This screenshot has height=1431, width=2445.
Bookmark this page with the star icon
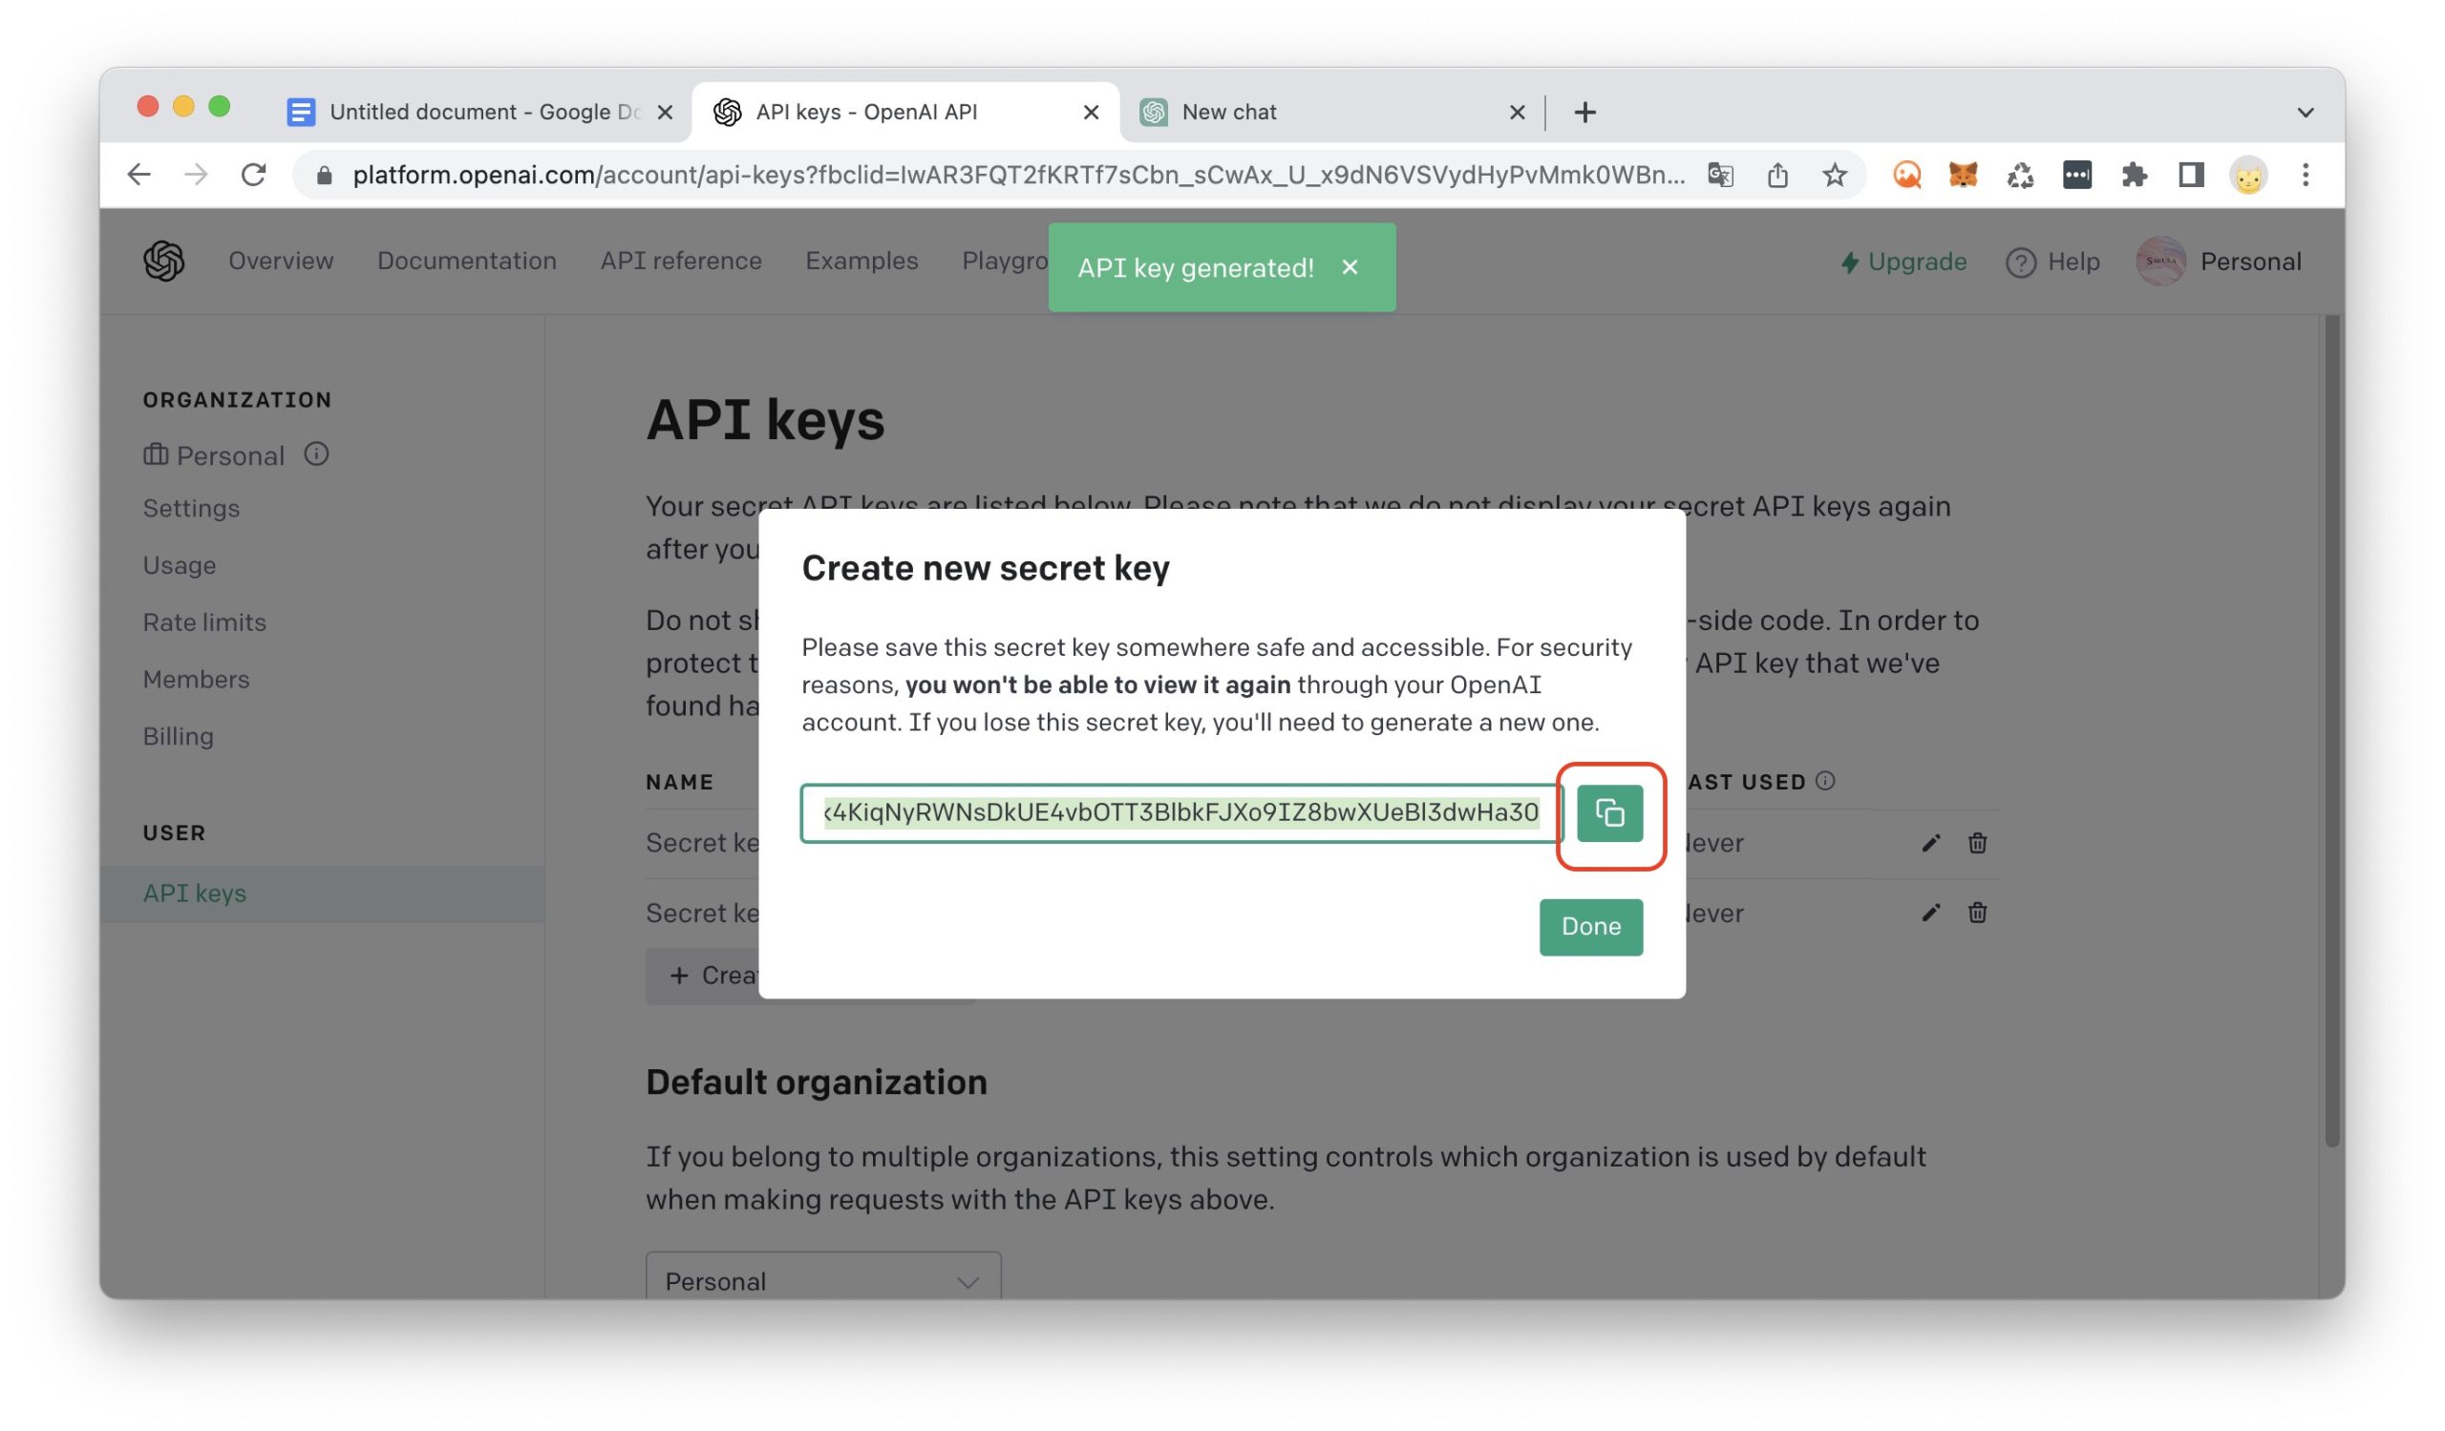(1834, 175)
